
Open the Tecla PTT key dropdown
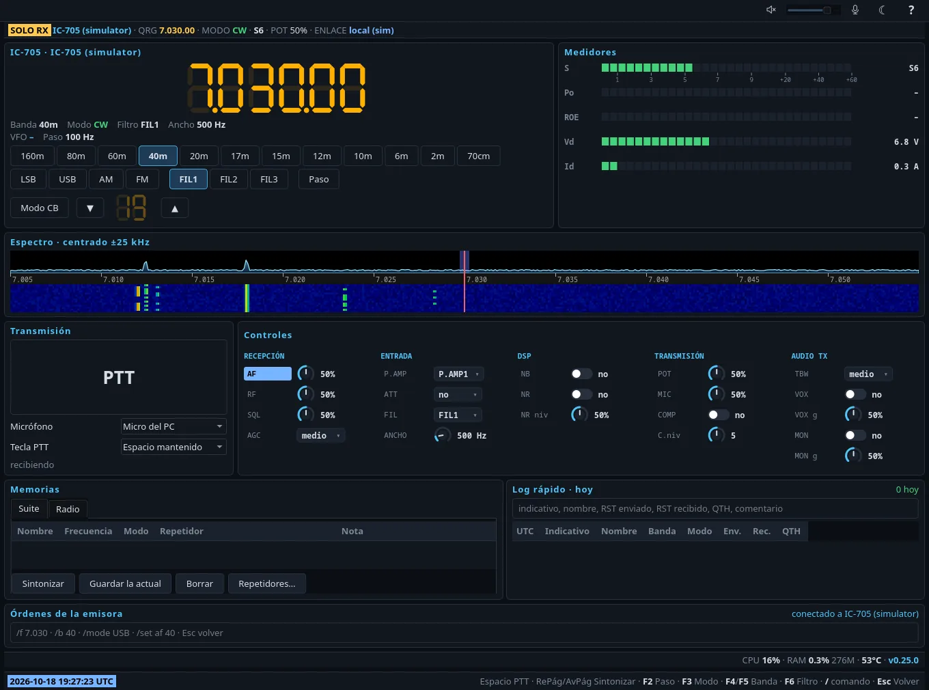pos(174,447)
